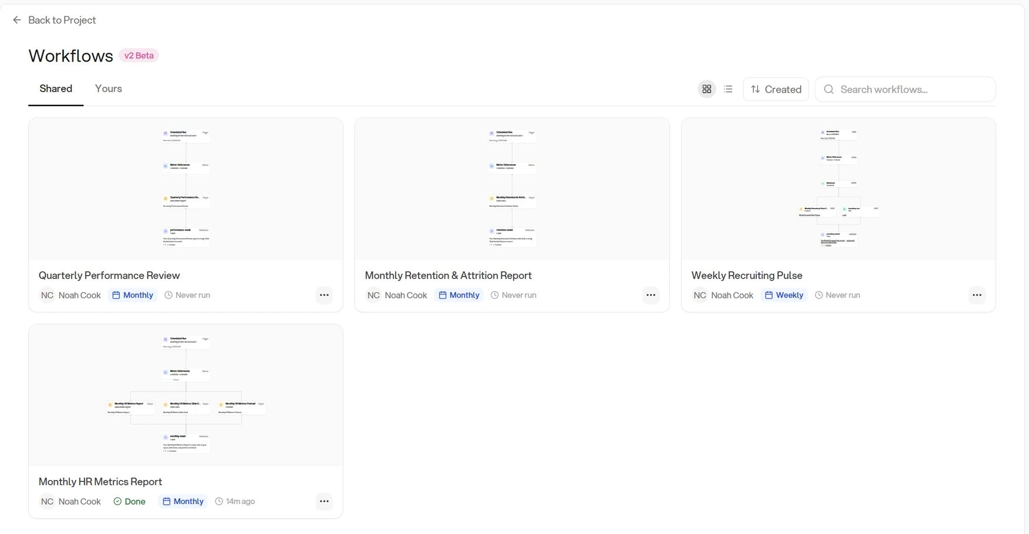Click NC avatar on Monthly HR Metrics Report
The image size is (1029, 534).
(x=47, y=501)
